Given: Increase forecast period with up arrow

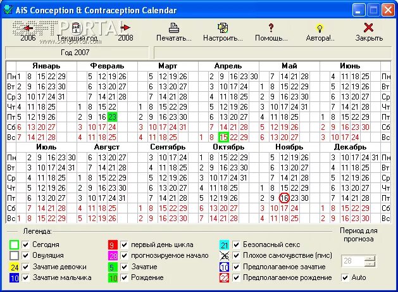Looking at the screenshot, I should tap(370, 258).
